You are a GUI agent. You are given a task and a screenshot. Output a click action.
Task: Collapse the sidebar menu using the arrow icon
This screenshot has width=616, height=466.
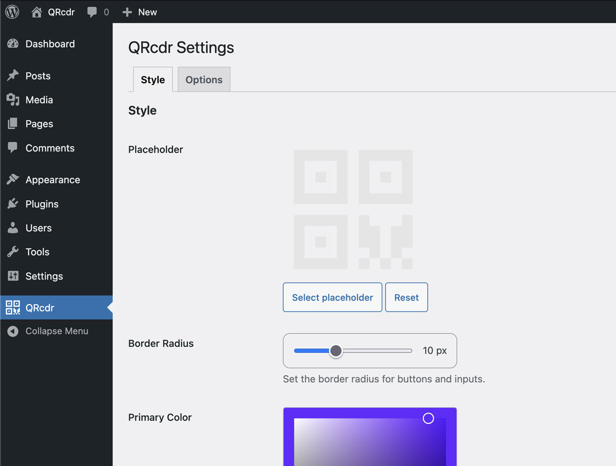13,331
